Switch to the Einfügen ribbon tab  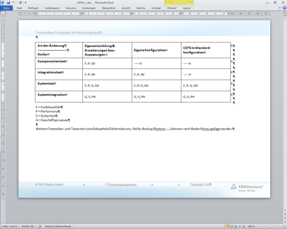(33, 8)
